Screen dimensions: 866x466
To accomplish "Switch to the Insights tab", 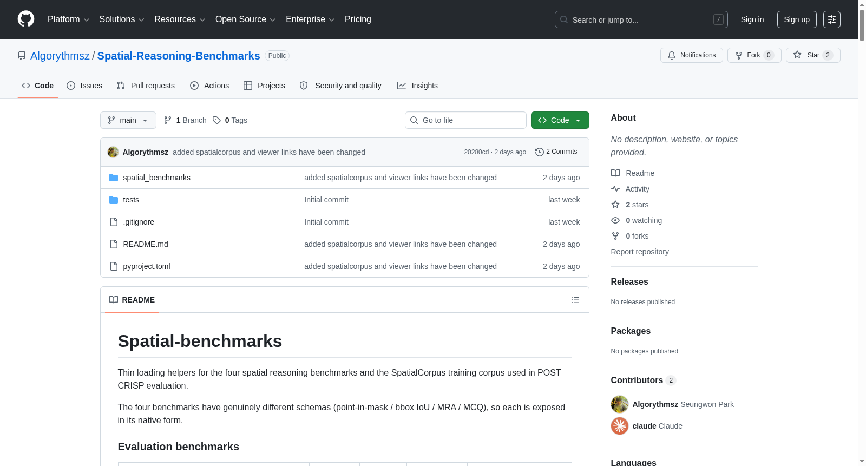I will pos(417,86).
